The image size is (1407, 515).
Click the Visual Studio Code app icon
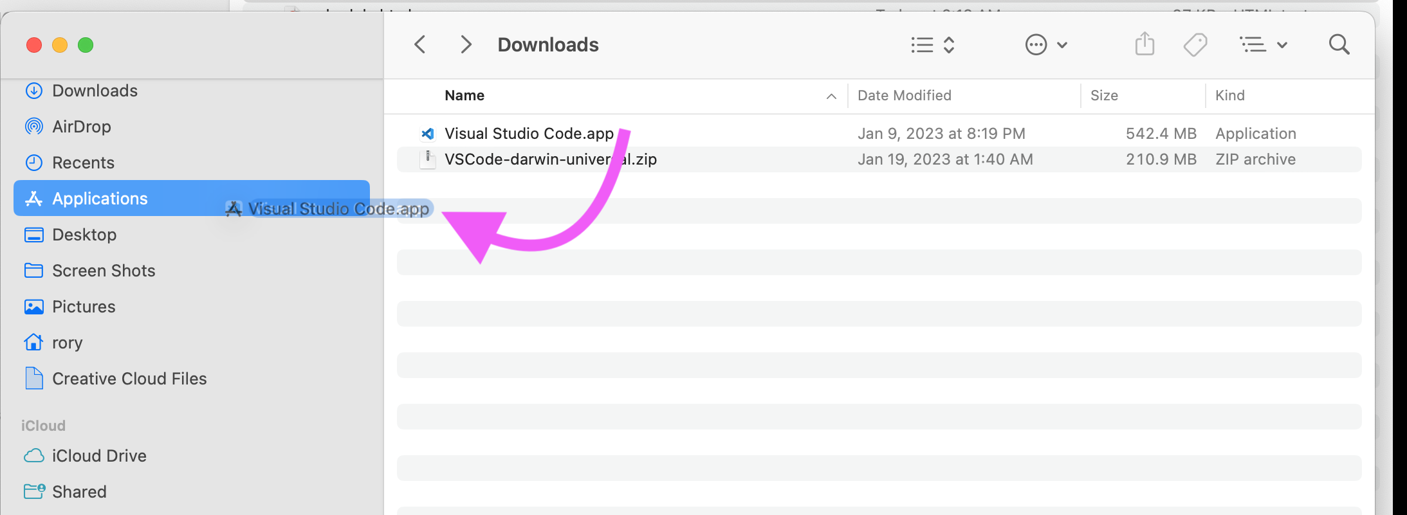427,134
